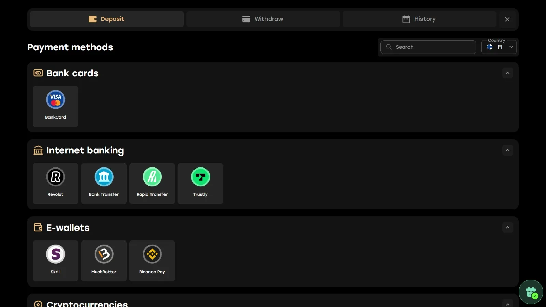This screenshot has height=307, width=546.
Task: Click the payment methods Search field
Action: click(428, 47)
